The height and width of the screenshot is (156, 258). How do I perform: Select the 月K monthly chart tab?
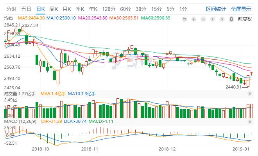[x=67, y=9]
